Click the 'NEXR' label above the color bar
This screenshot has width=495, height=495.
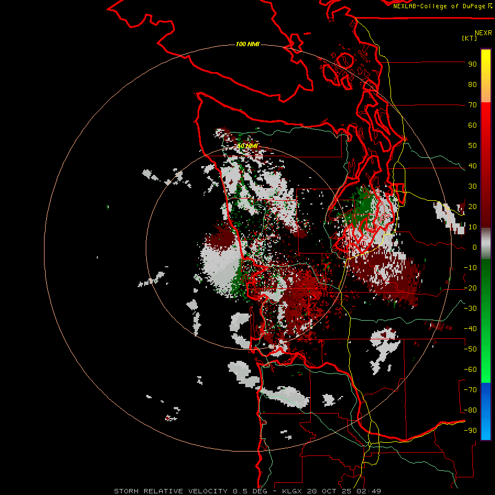[483, 33]
